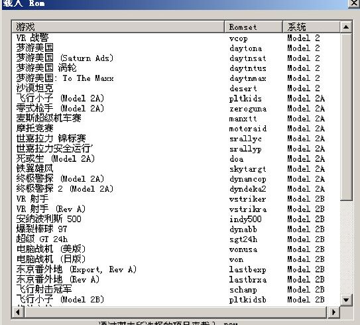Click the vcop romset cell
The width and height of the screenshot is (360, 325).
[238, 38]
